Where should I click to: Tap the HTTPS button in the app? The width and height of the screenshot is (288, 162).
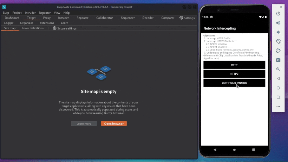click(234, 74)
